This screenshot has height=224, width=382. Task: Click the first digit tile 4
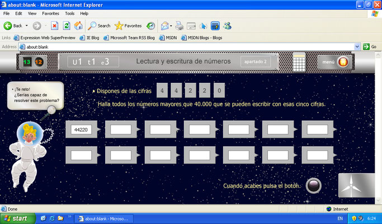tap(162, 91)
